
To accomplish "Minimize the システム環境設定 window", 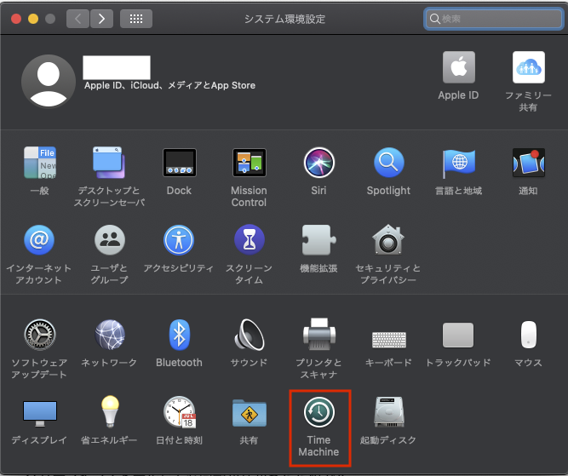I will coord(33,19).
